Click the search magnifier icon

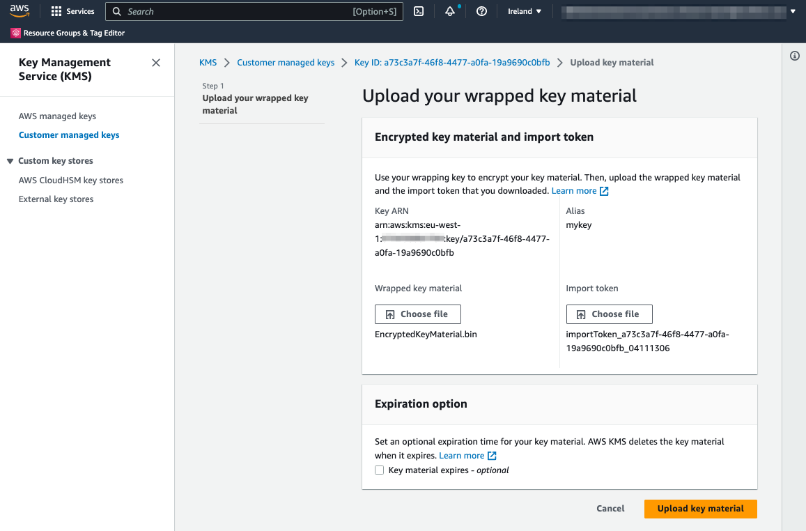[x=116, y=11]
